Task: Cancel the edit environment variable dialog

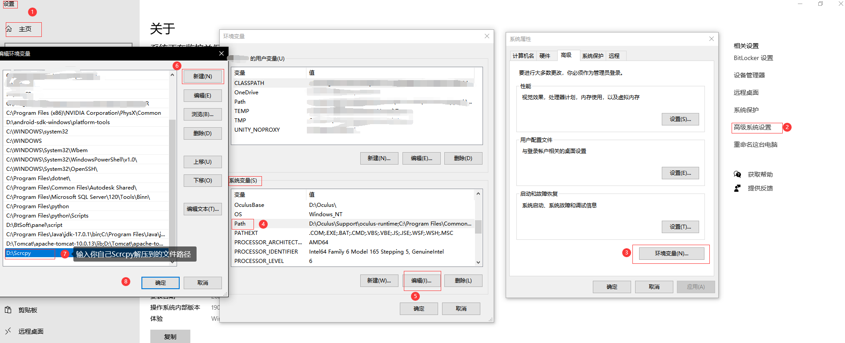Action: click(x=203, y=283)
